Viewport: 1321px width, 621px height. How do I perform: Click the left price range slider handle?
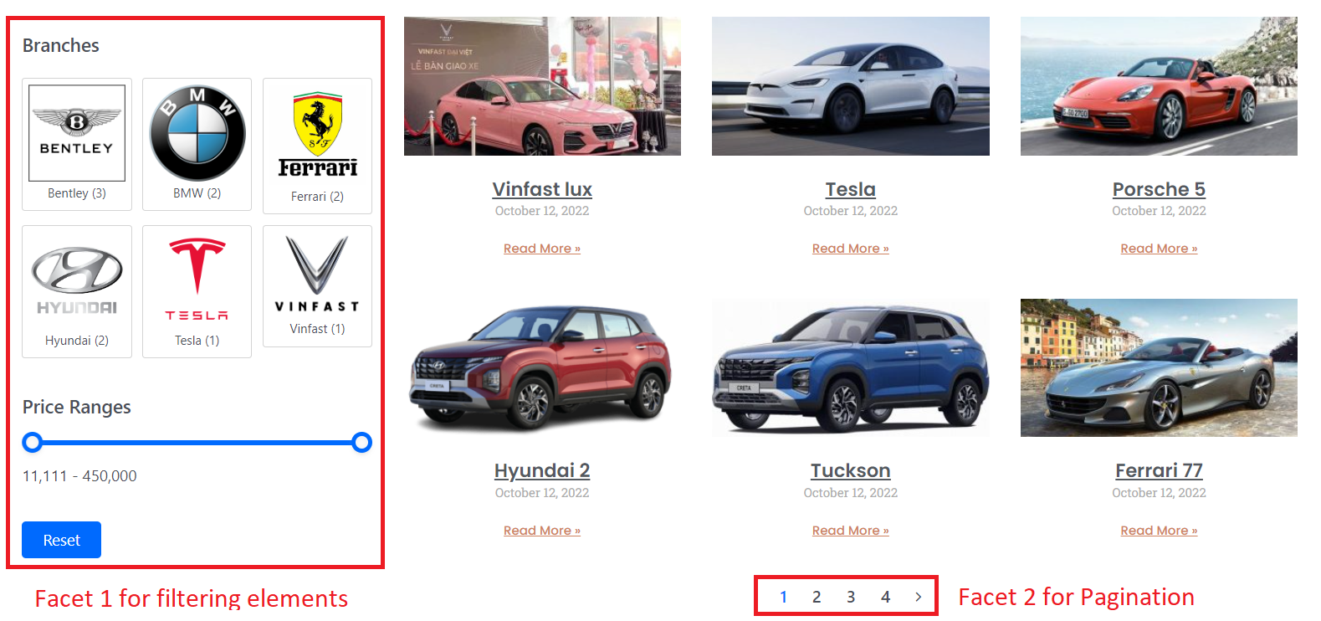tap(33, 442)
